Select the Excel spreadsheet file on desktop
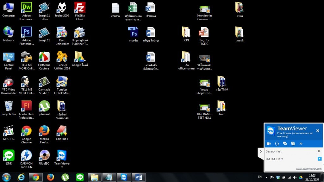 click(x=133, y=11)
